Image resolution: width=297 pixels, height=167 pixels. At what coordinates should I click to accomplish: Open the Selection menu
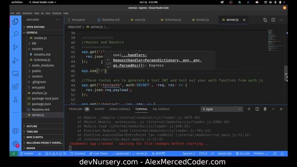pos(27,13)
